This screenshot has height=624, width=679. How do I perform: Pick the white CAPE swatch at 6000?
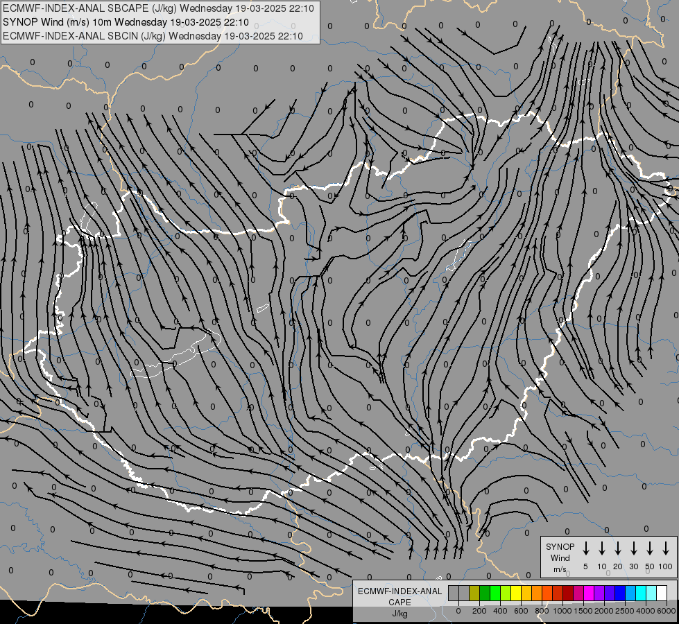tap(661, 593)
